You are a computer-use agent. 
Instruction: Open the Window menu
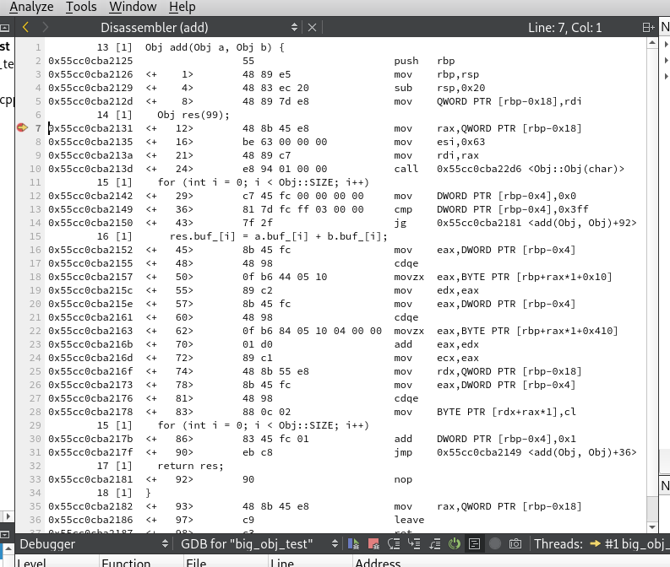coord(133,7)
